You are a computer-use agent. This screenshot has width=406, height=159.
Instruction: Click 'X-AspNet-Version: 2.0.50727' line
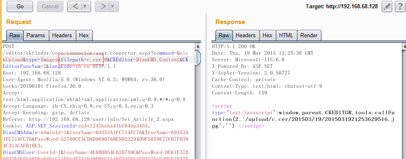tap(251, 73)
